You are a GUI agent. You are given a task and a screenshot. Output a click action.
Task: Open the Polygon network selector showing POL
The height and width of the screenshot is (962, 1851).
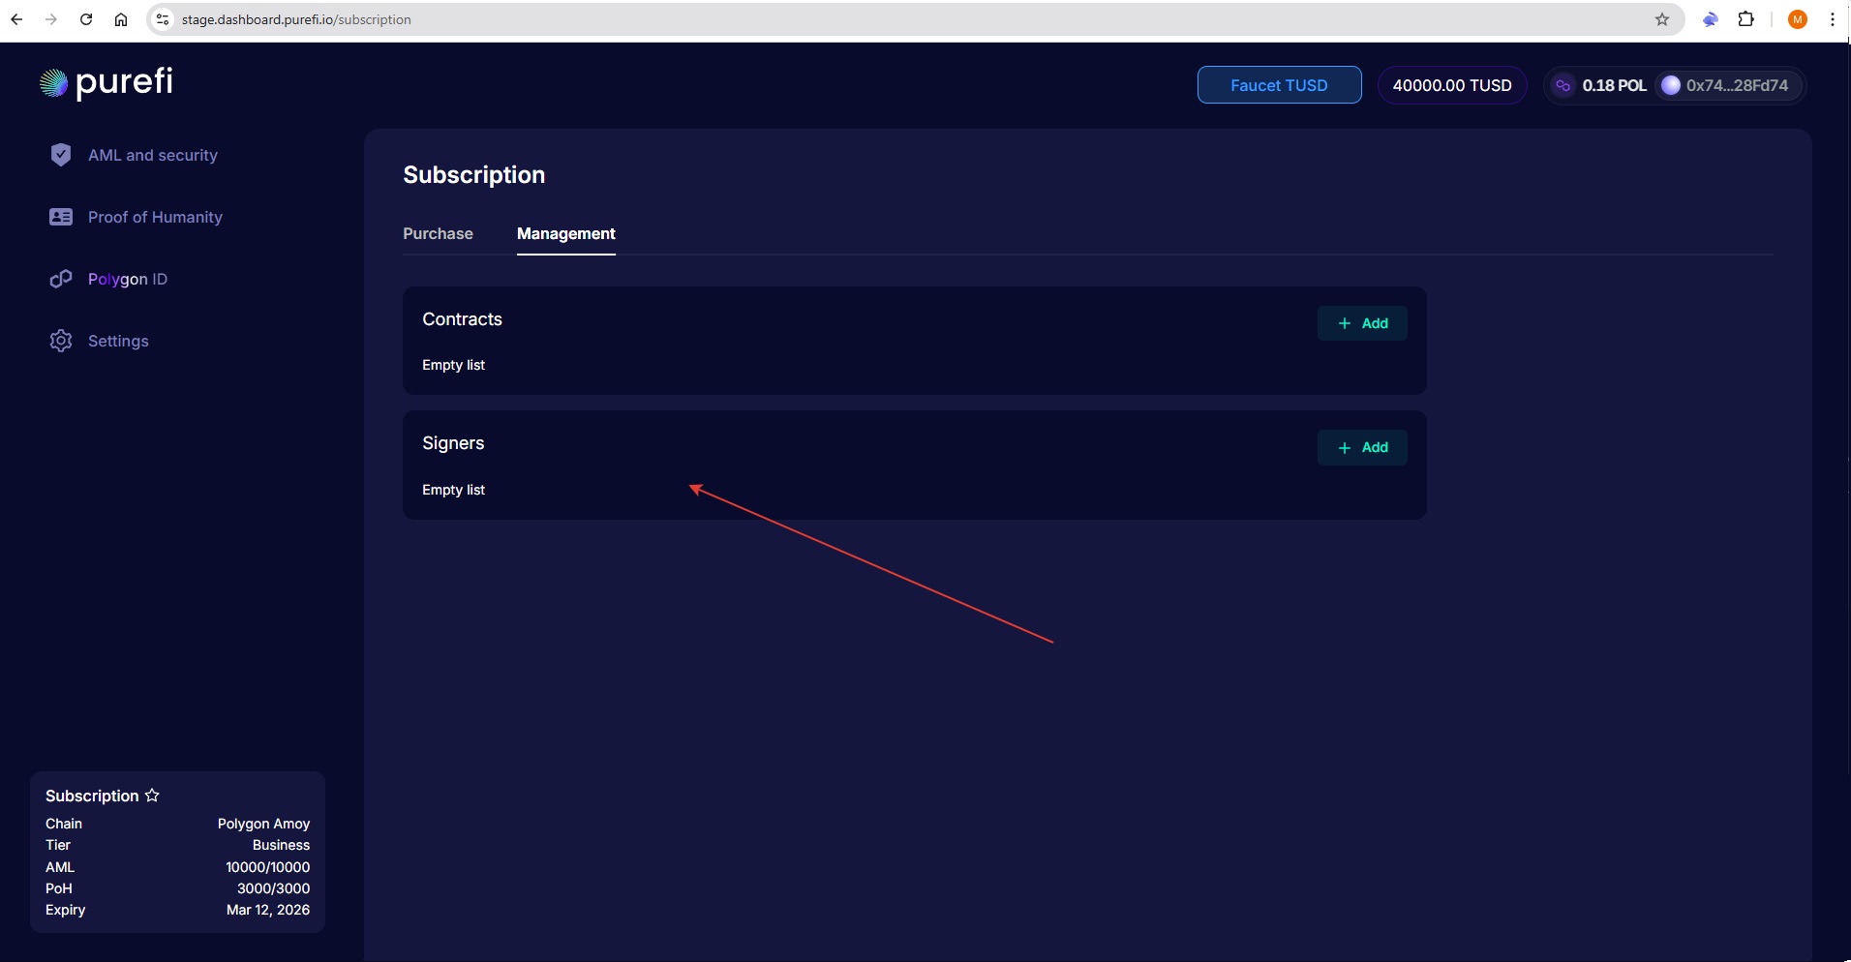click(x=1599, y=85)
